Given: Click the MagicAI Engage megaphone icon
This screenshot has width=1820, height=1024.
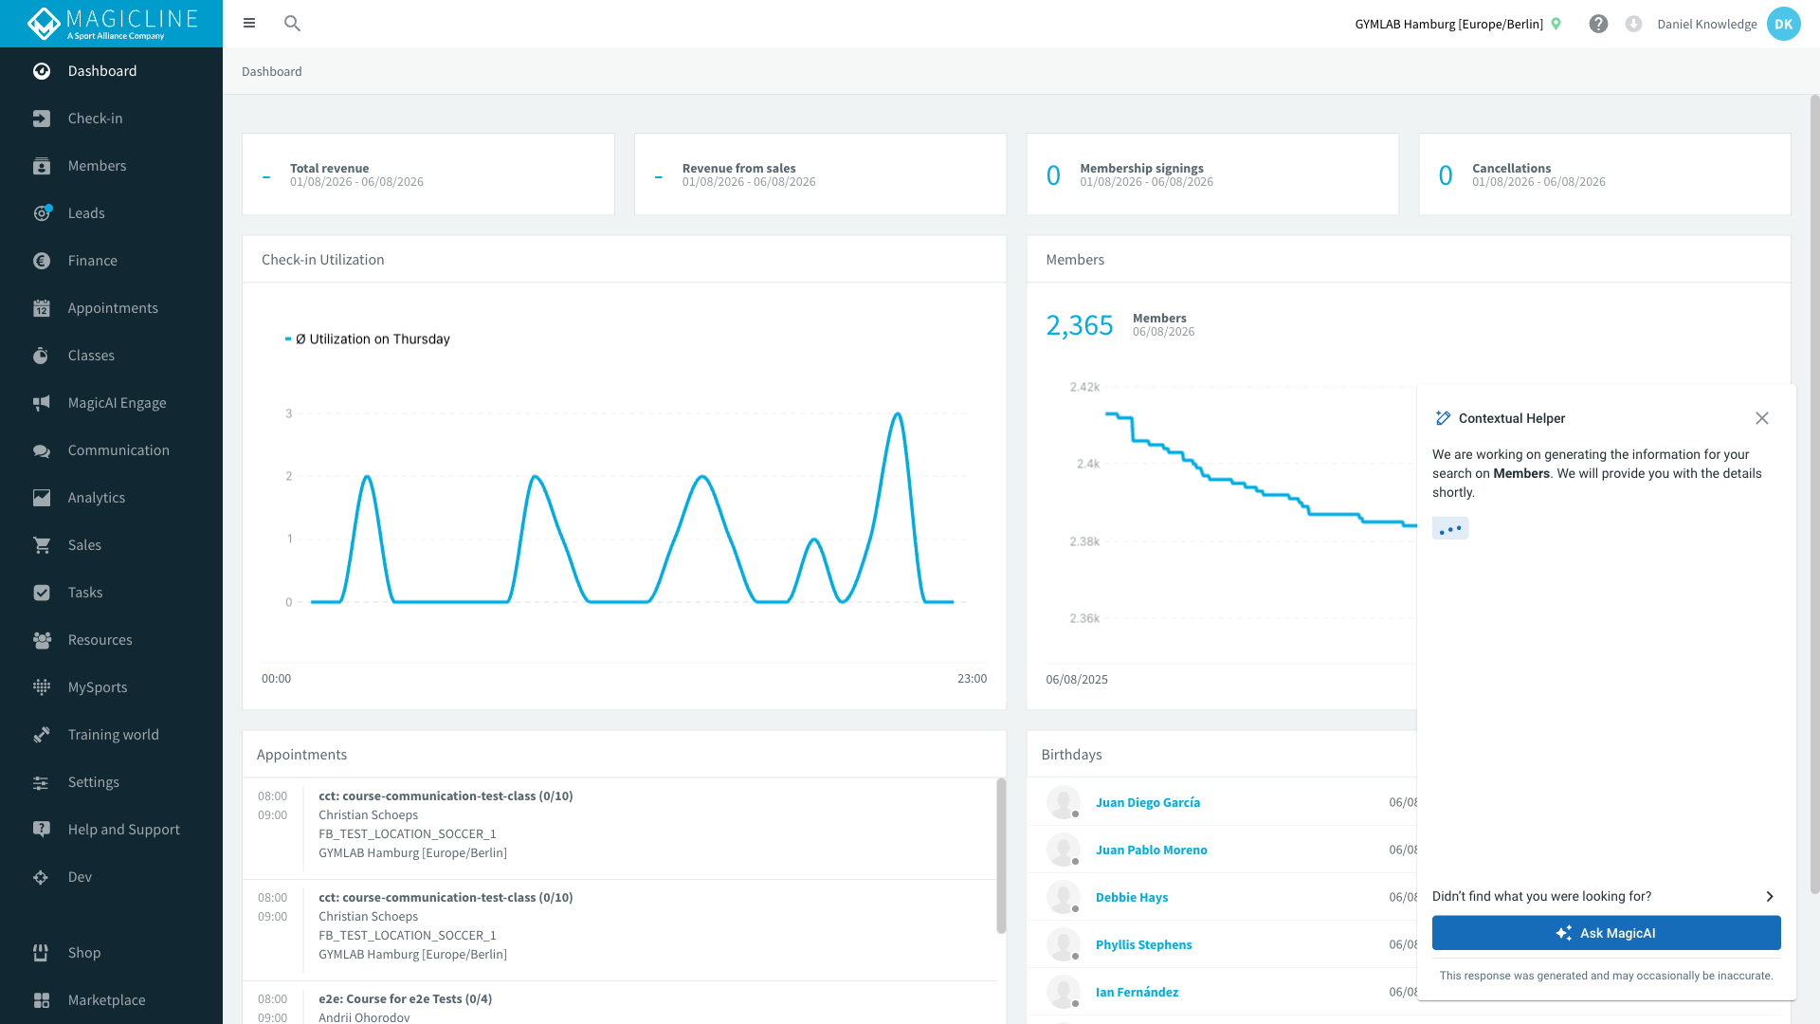Looking at the screenshot, I should (42, 403).
